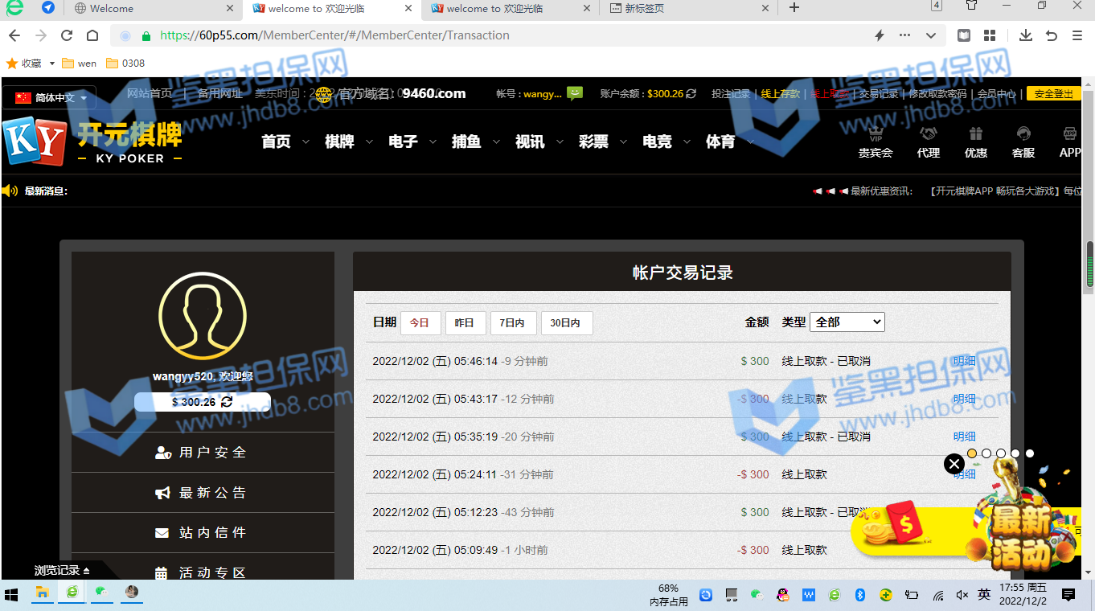Refresh balance icon under the avatar
The image size is (1095, 611).
click(227, 401)
